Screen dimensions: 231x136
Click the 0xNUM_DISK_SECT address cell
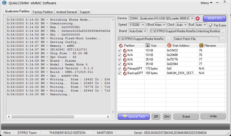point(181,73)
